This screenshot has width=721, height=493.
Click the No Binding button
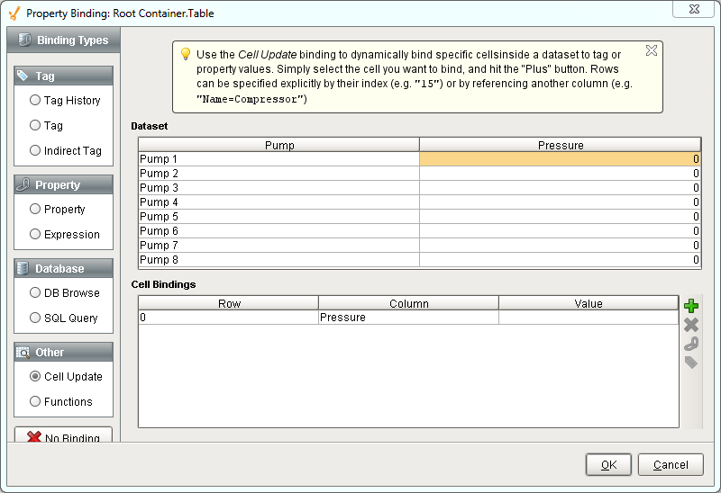63,437
